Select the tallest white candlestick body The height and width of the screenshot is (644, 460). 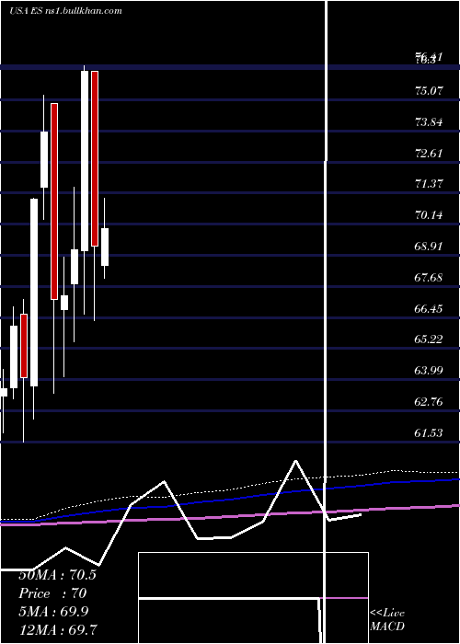point(34,293)
